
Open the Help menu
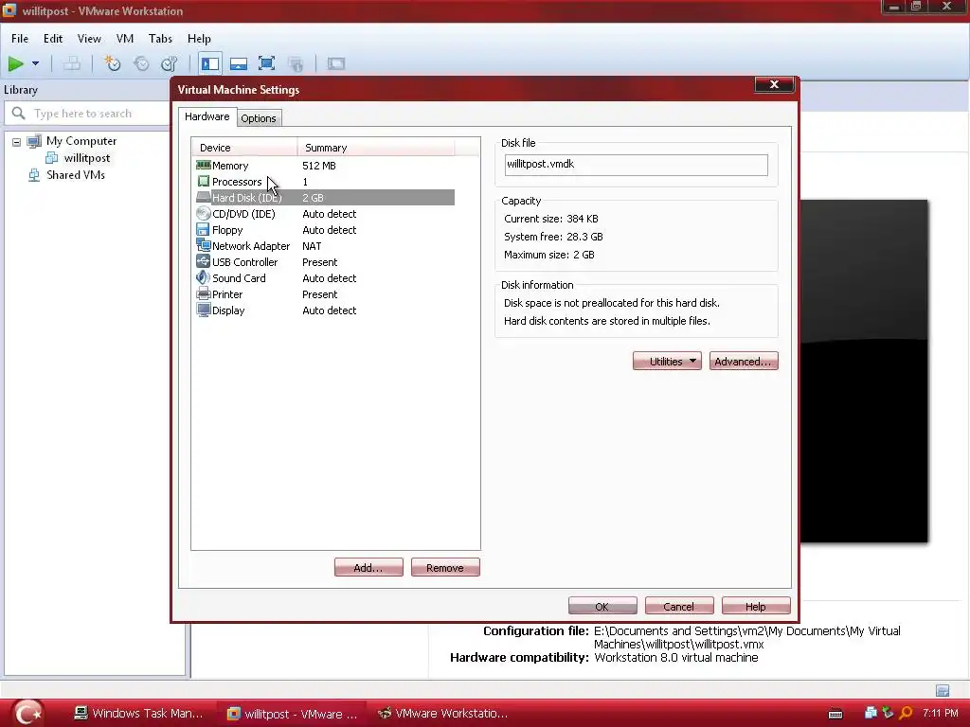199,38
